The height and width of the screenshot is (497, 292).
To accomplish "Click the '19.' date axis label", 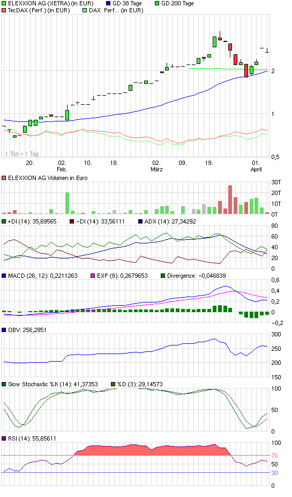I will (209, 163).
